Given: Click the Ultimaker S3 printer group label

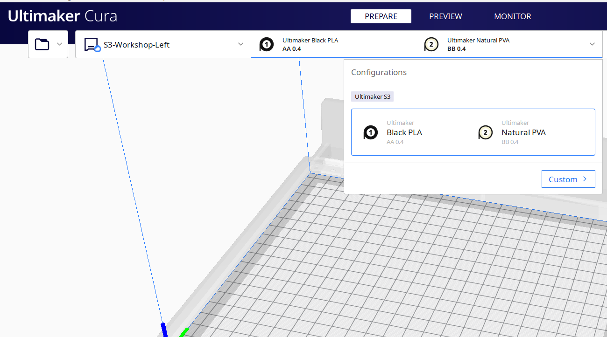Looking at the screenshot, I should (372, 96).
